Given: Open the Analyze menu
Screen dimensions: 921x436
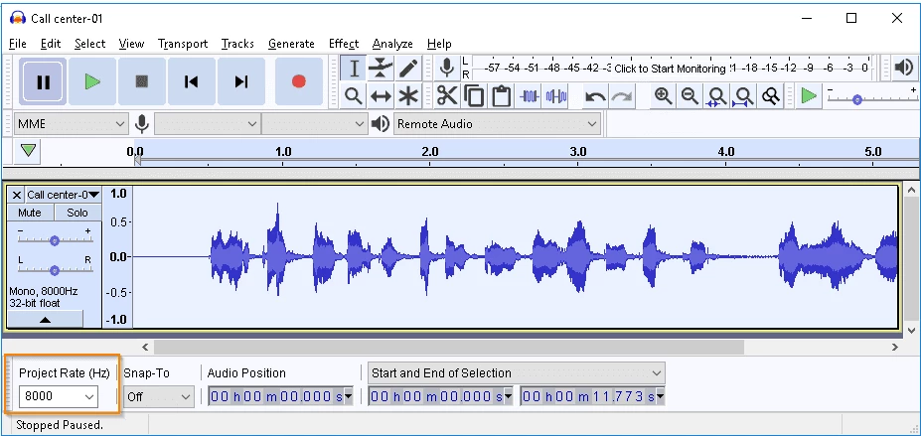Looking at the screenshot, I should pyautogui.click(x=392, y=44).
